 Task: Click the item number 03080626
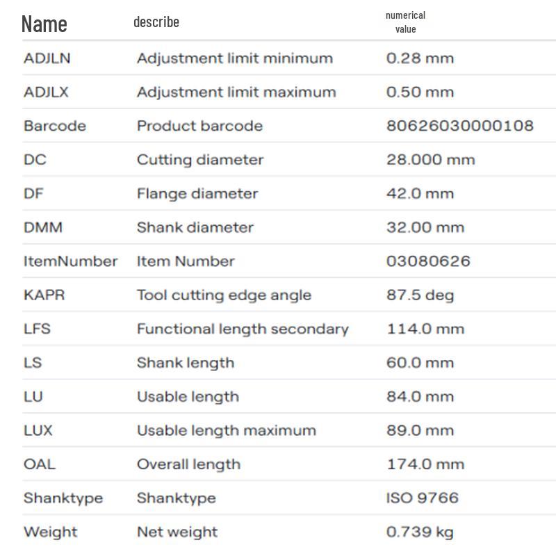point(428,261)
